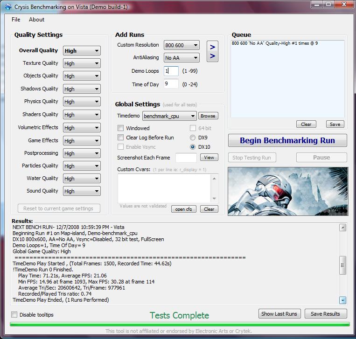Open Sound Quality dropdown

82,191
